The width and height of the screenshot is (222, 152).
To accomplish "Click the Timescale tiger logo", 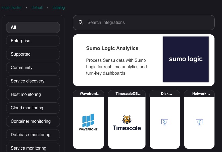I will (127, 120).
